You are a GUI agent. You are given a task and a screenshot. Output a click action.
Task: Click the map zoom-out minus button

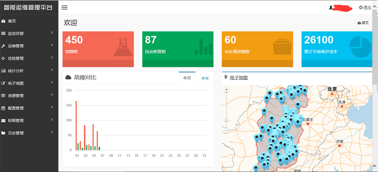(226, 131)
